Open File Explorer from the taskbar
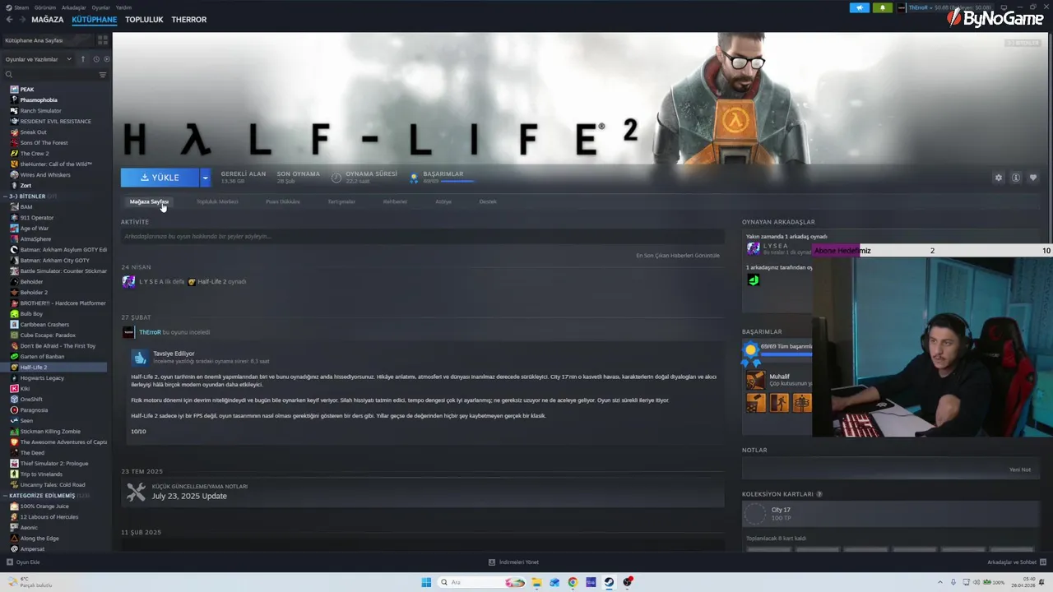The image size is (1053, 592). coord(536,582)
